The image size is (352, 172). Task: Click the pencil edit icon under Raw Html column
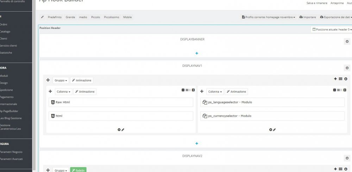pos(123,130)
